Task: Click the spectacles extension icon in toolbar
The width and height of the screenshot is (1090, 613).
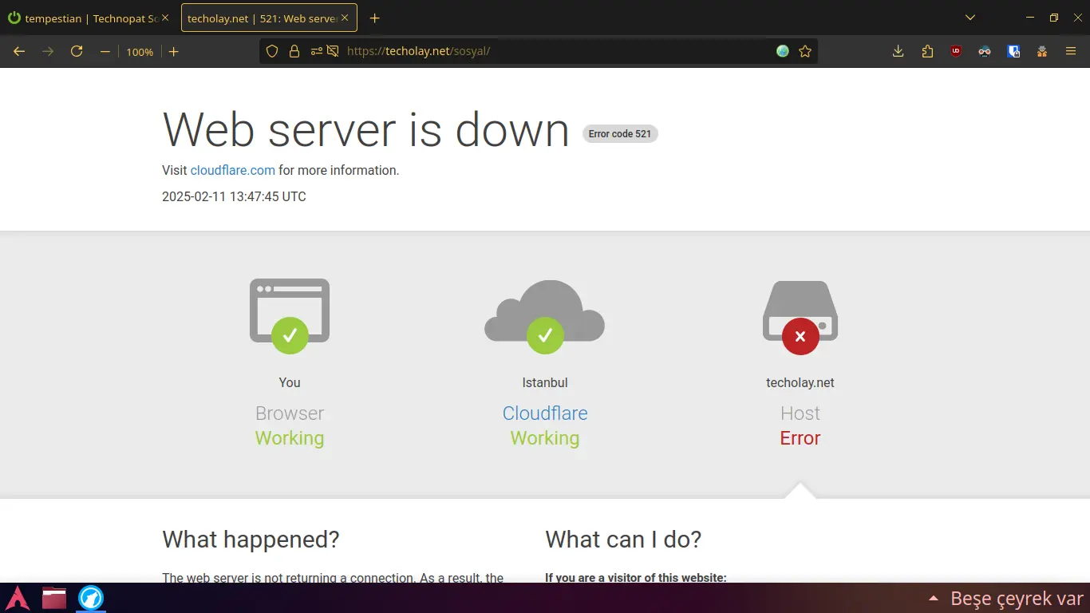Action: coord(985,51)
